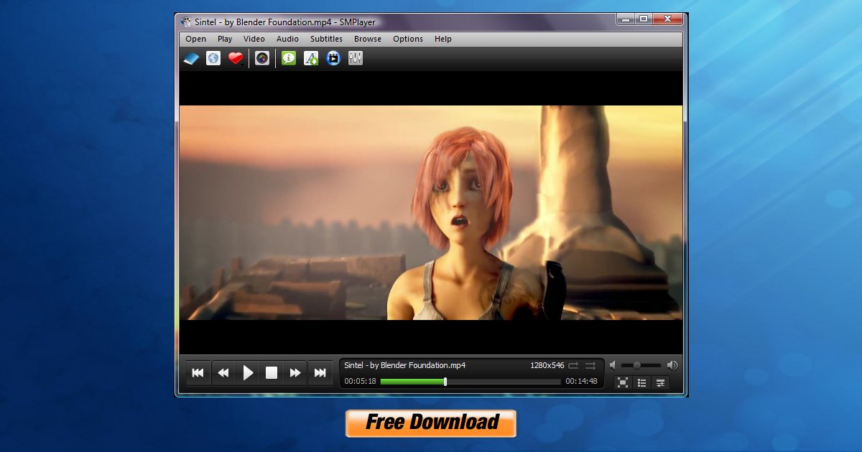Viewport: 862px width, 452px height.
Task: Expand the Options menu
Action: tap(407, 39)
